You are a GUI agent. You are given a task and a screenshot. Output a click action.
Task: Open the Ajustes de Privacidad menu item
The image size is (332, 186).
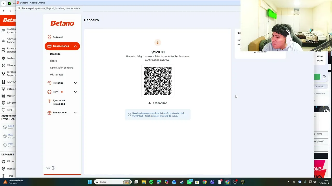click(x=59, y=102)
